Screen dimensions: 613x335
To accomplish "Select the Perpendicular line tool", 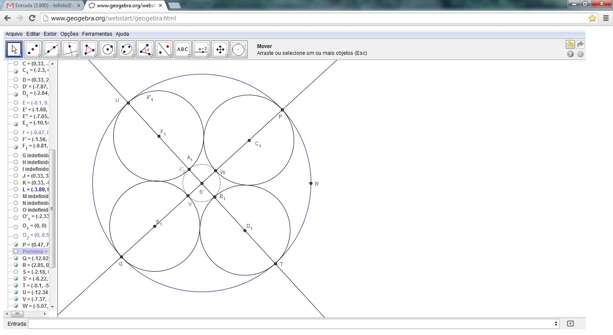I will pyautogui.click(x=70, y=49).
